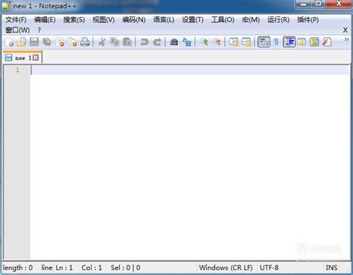Click the length : 0 status field
Screen dimensions: 353x275
click(18, 268)
